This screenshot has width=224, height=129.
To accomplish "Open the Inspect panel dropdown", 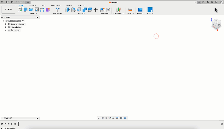I will [130, 14].
